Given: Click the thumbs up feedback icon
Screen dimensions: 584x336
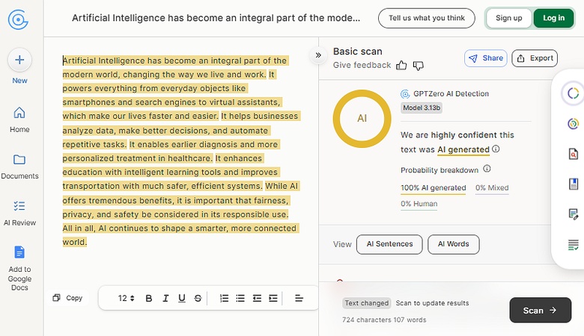Looking at the screenshot, I should click(401, 66).
